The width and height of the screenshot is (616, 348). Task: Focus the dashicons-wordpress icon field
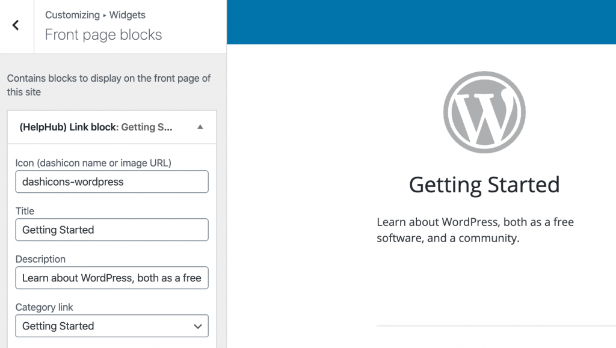pos(112,182)
